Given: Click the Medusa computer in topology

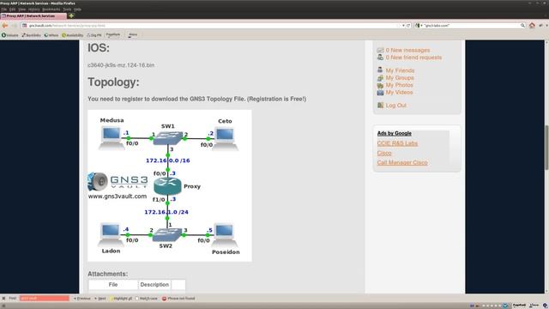Looking at the screenshot, I should pyautogui.click(x=112, y=138).
